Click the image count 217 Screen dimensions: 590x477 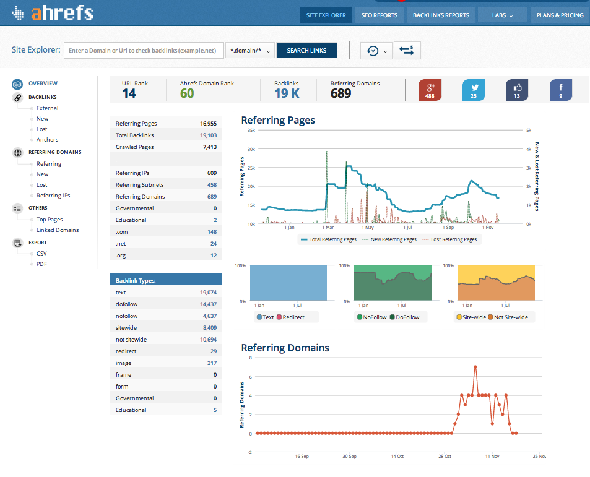[212, 363]
